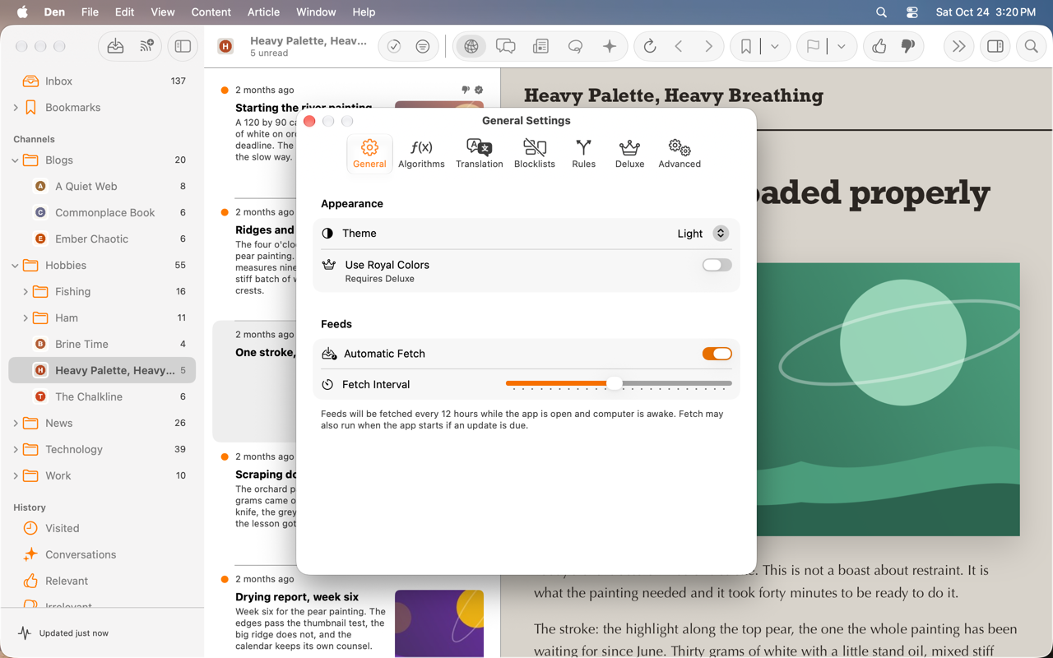Viewport: 1053px width, 658px height.
Task: Expand the News folder
Action: point(16,424)
